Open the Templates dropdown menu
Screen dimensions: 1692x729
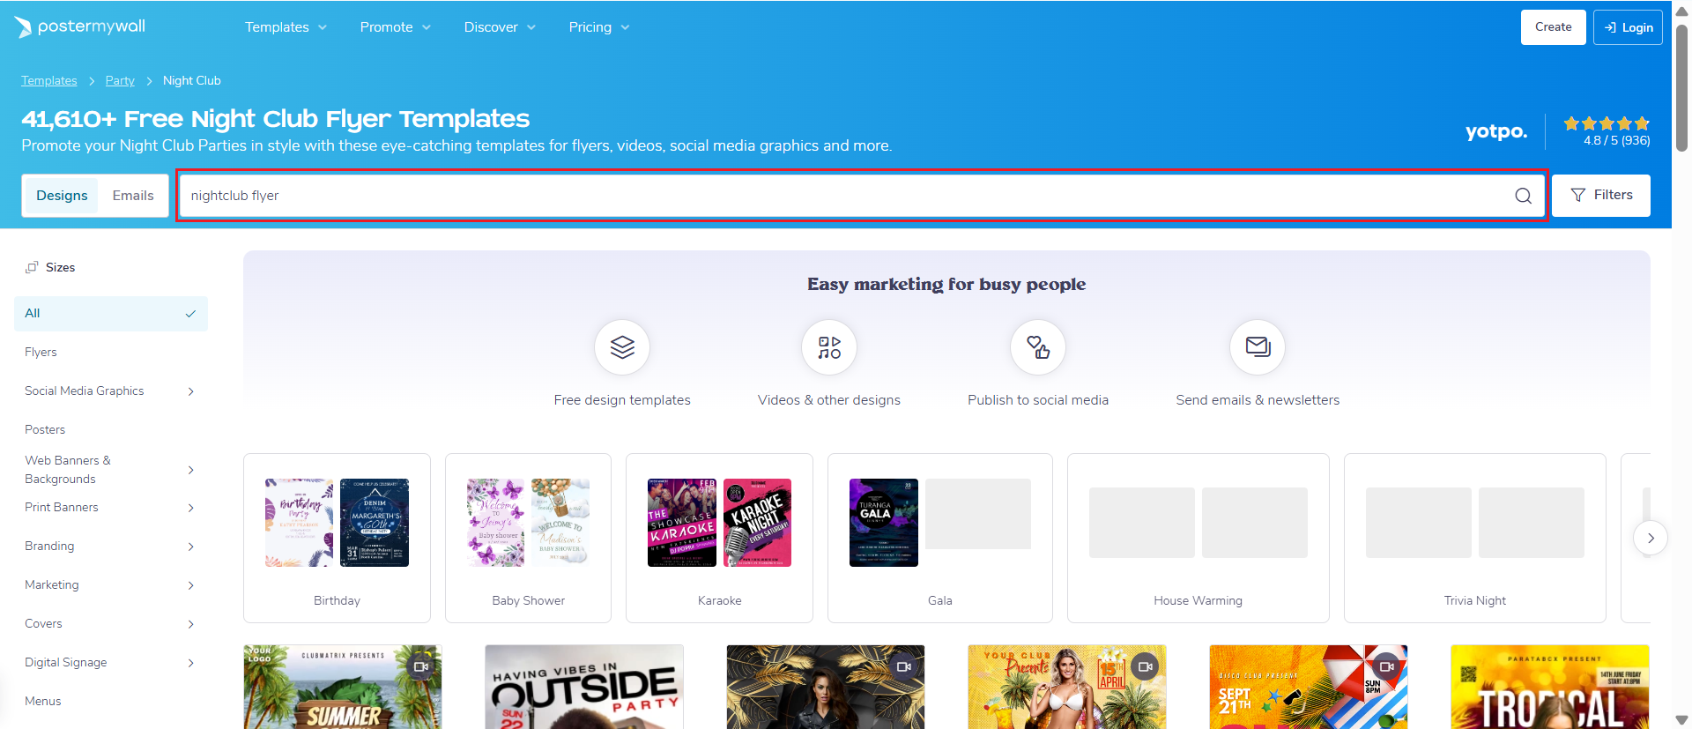point(286,27)
